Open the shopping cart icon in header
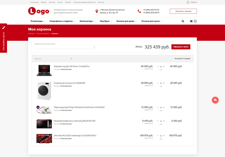225x157 pixels. [x=191, y=21]
